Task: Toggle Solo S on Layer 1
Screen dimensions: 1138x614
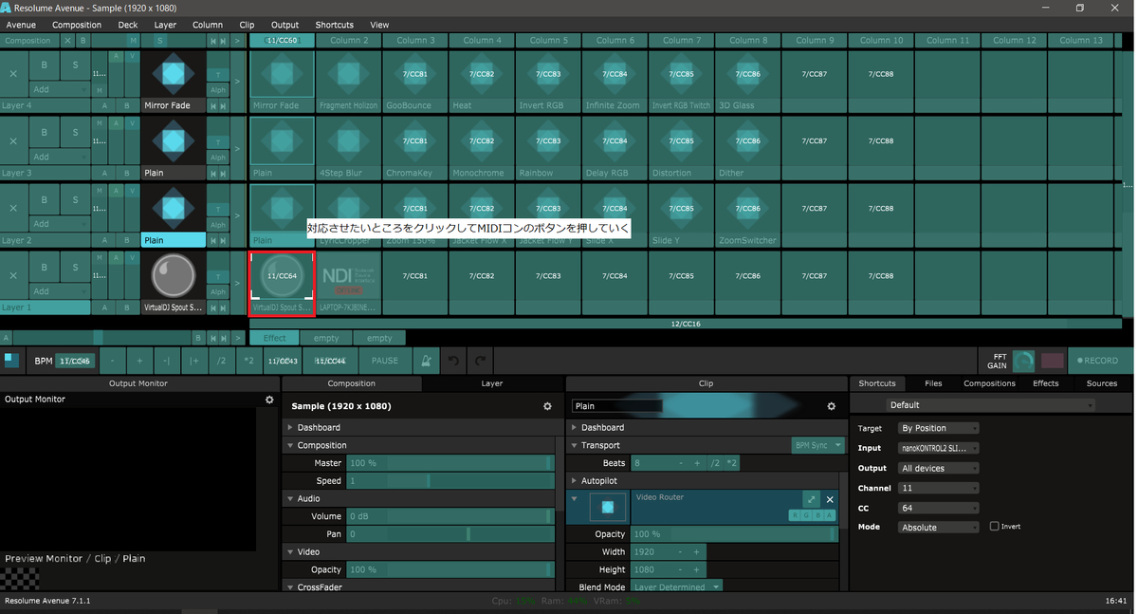Action: click(75, 268)
